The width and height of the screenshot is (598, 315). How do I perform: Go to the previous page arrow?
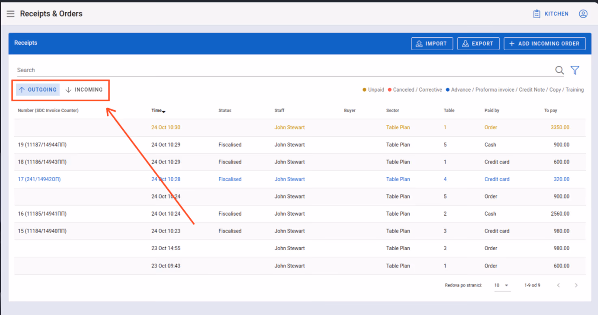(x=559, y=285)
